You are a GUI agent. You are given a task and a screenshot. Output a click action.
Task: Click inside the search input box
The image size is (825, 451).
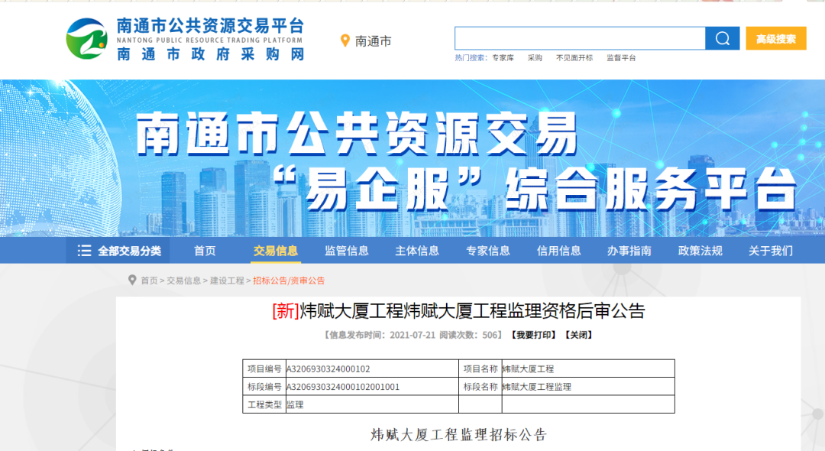[581, 37]
